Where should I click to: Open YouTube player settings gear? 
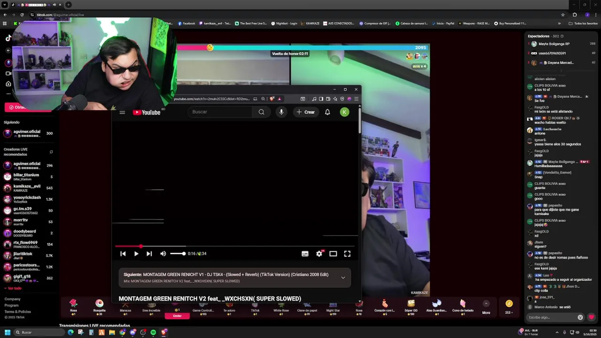pos(319,253)
